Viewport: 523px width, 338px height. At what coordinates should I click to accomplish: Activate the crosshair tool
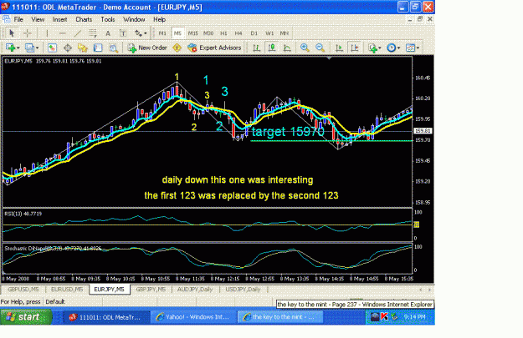click(28, 33)
